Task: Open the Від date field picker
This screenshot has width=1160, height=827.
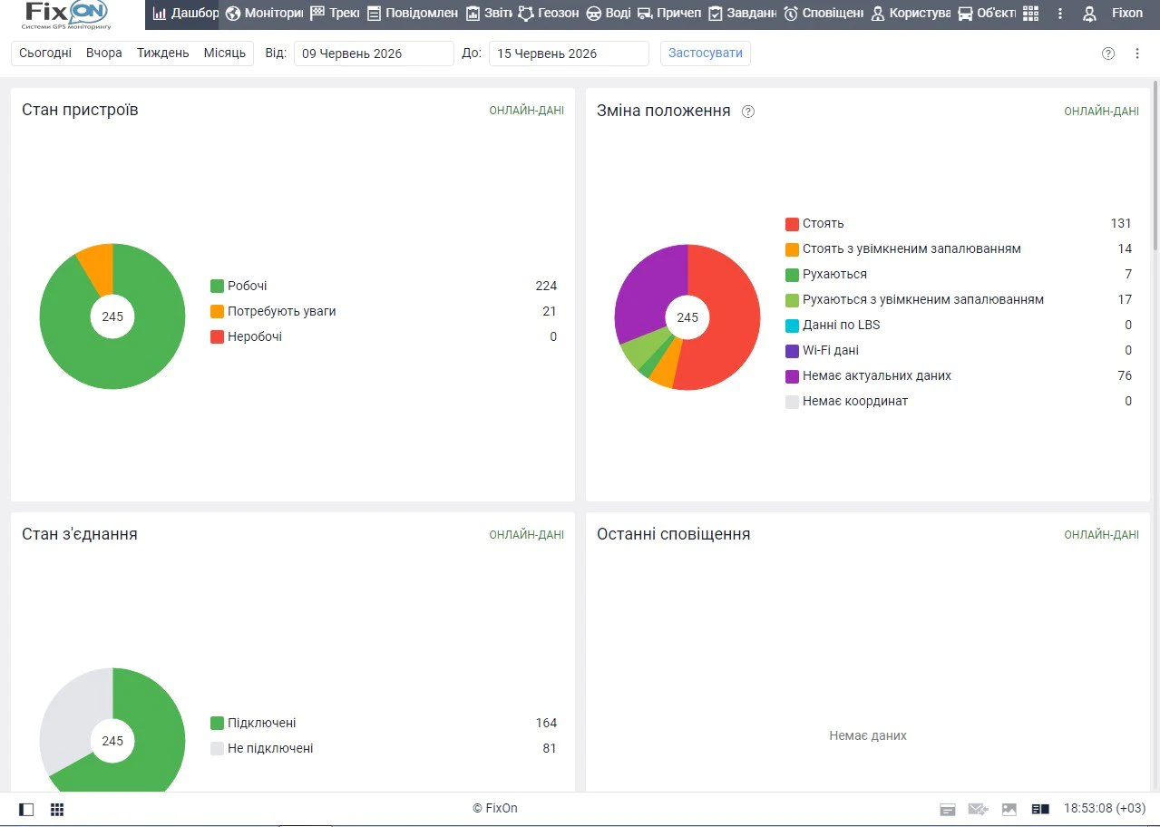Action: [x=374, y=54]
